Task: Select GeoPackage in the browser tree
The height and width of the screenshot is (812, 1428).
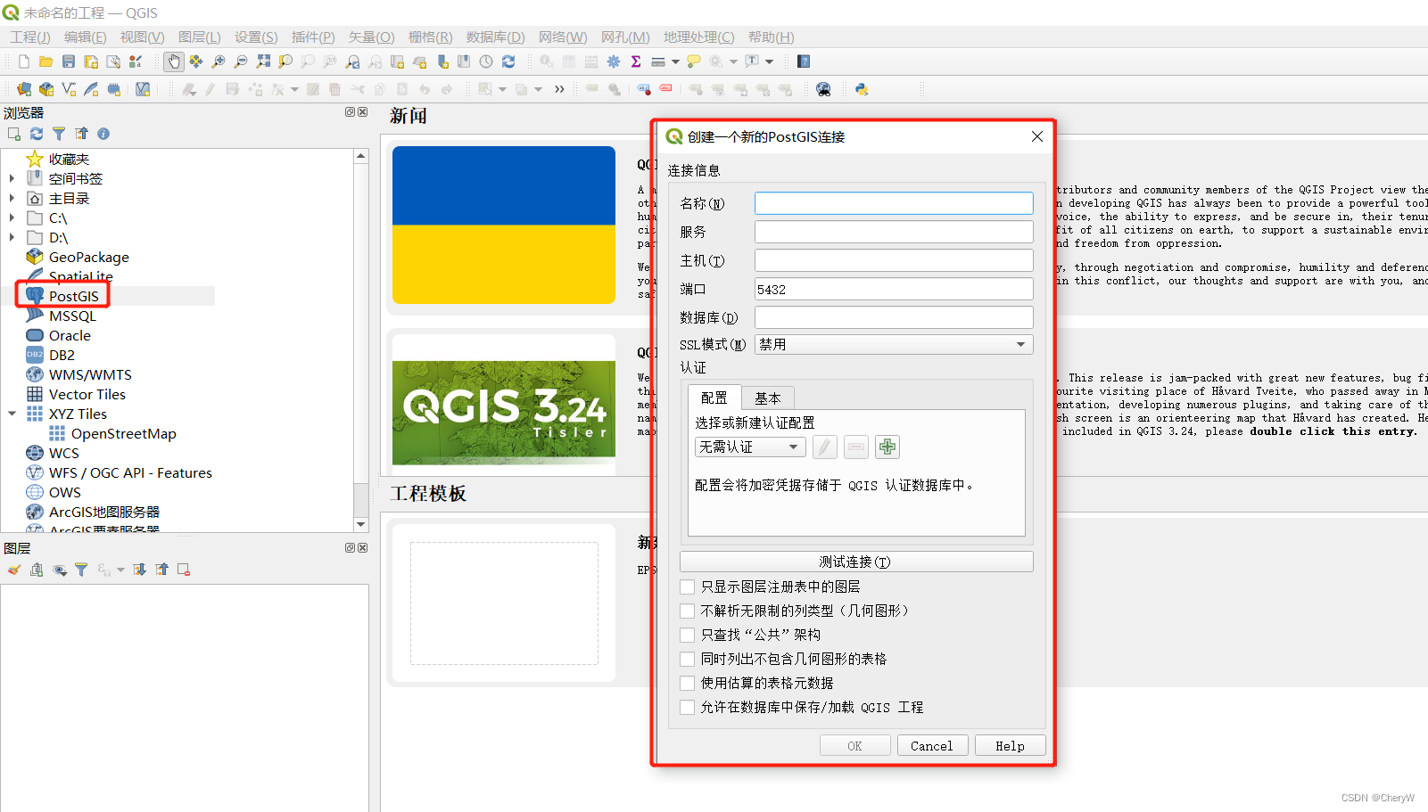Action: coord(88,257)
